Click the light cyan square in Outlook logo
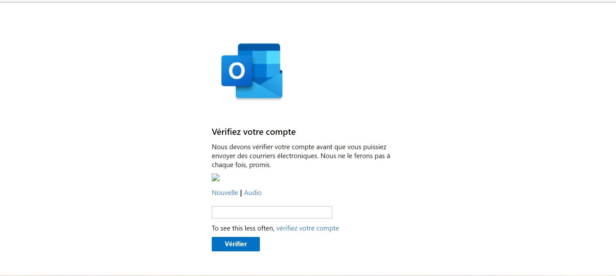 tap(273, 57)
